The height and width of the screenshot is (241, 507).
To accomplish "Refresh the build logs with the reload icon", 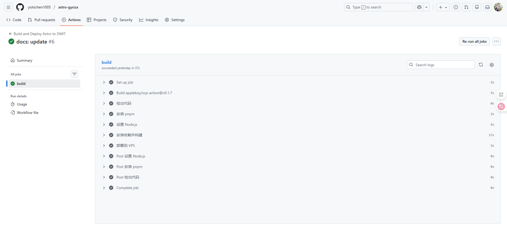I will 481,65.
